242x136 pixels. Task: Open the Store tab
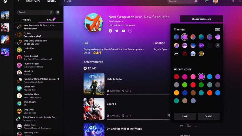point(68,1)
